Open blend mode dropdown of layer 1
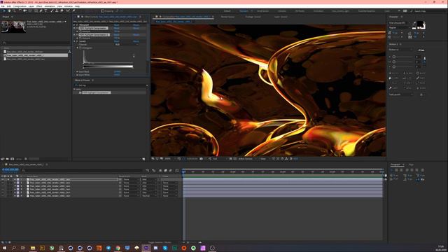Image resolution: width=448 pixels, height=252 pixels. tap(149, 179)
